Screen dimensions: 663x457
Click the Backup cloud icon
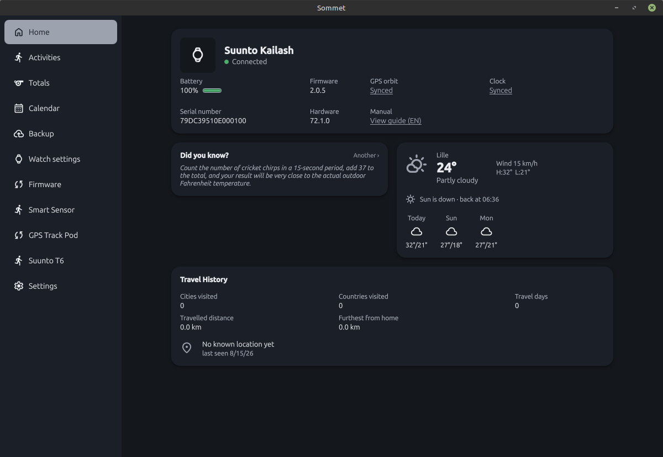coord(19,134)
